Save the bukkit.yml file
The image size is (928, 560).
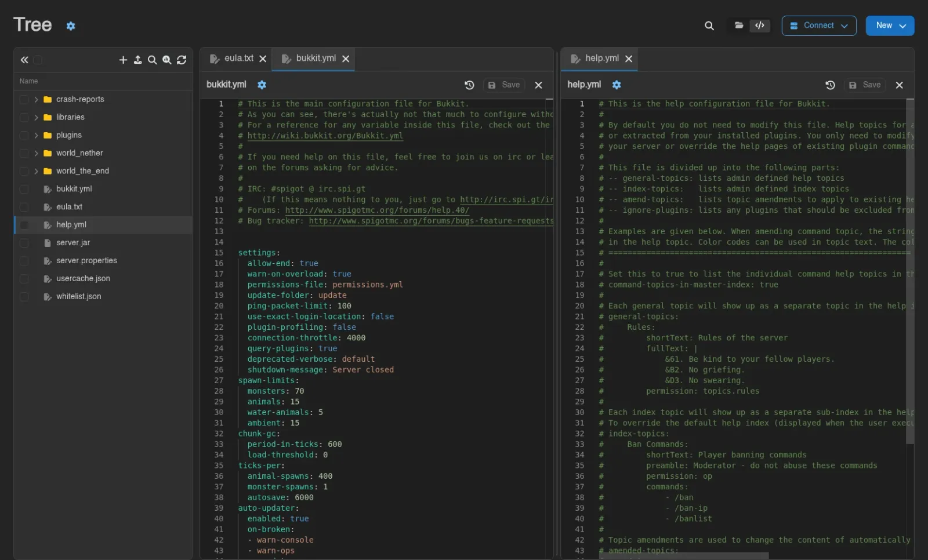503,85
